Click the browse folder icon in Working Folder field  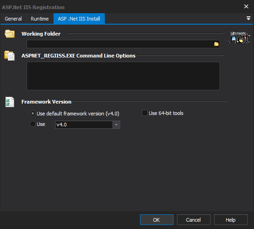click(x=216, y=44)
